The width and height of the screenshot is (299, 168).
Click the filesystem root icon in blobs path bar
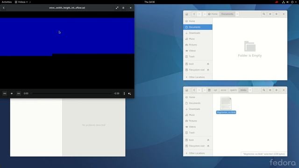point(209,90)
